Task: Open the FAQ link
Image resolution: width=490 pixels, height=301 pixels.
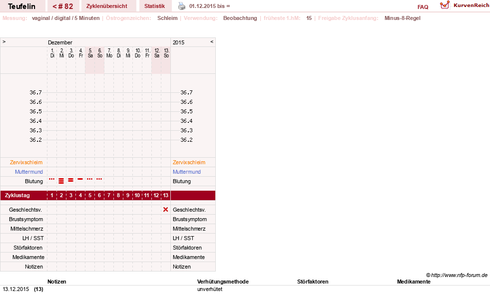Action: coord(423,7)
